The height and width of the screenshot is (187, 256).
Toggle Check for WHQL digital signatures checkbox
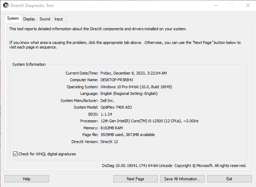pos(15,154)
